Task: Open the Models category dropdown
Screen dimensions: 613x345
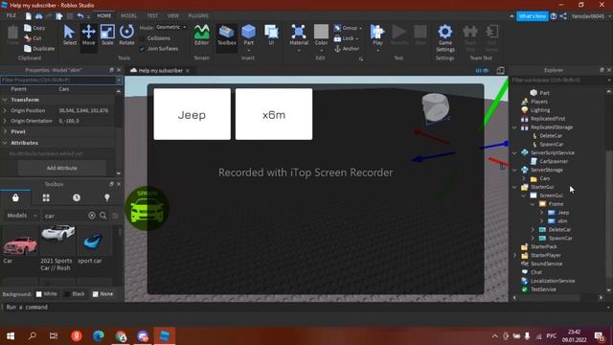Action: [x=21, y=216]
